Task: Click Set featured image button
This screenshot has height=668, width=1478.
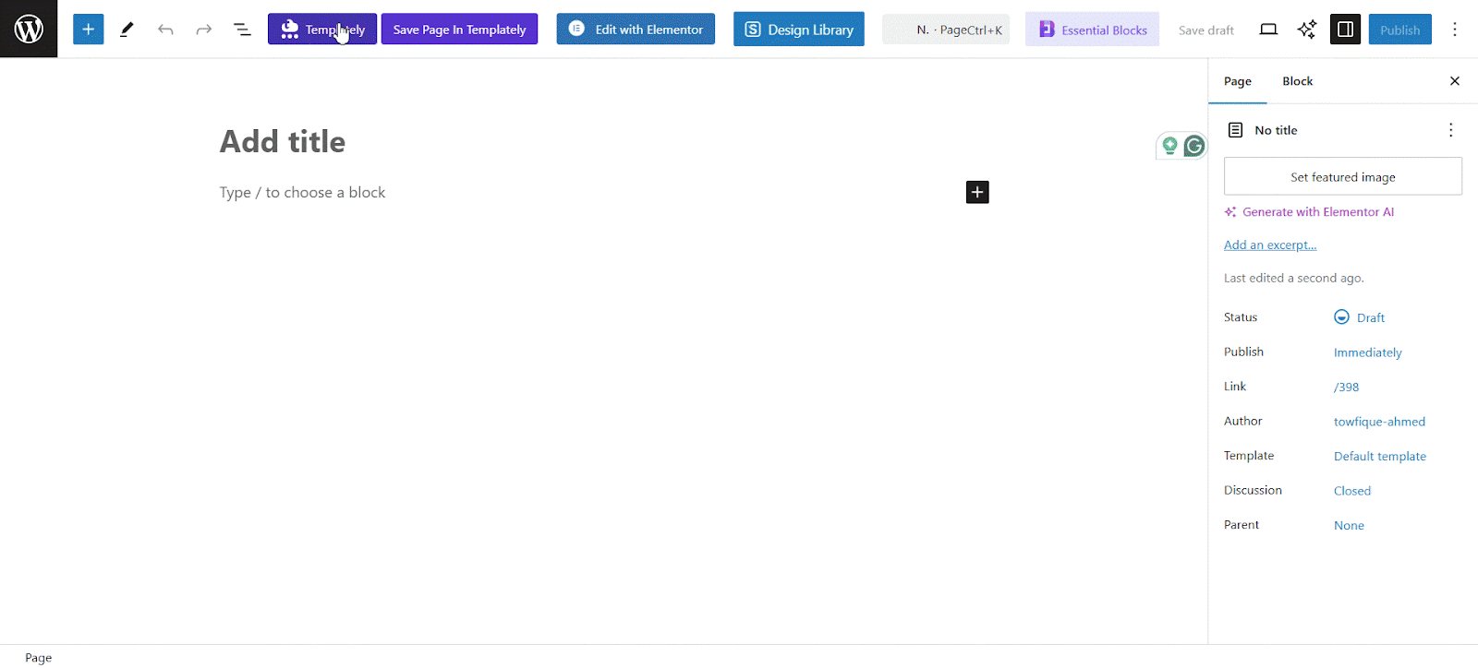Action: click(1343, 176)
